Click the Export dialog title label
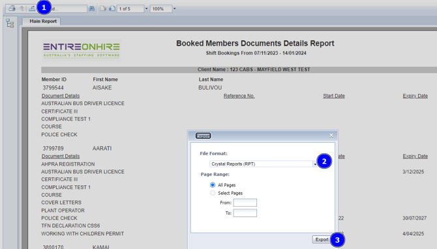The width and height of the screenshot is (437, 249). pos(203,136)
